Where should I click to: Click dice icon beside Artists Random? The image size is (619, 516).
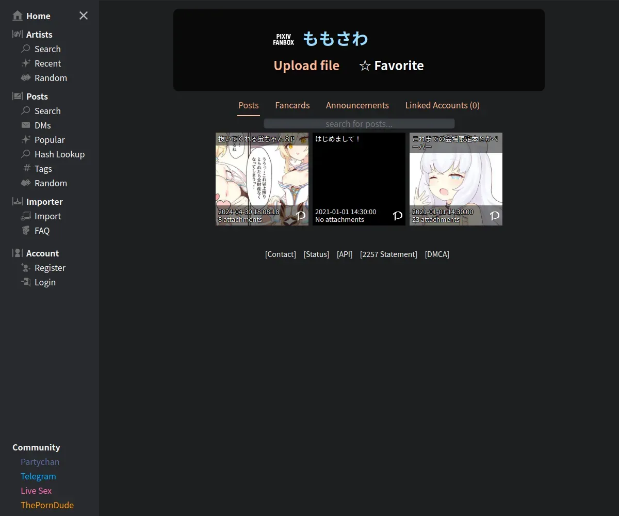click(26, 77)
